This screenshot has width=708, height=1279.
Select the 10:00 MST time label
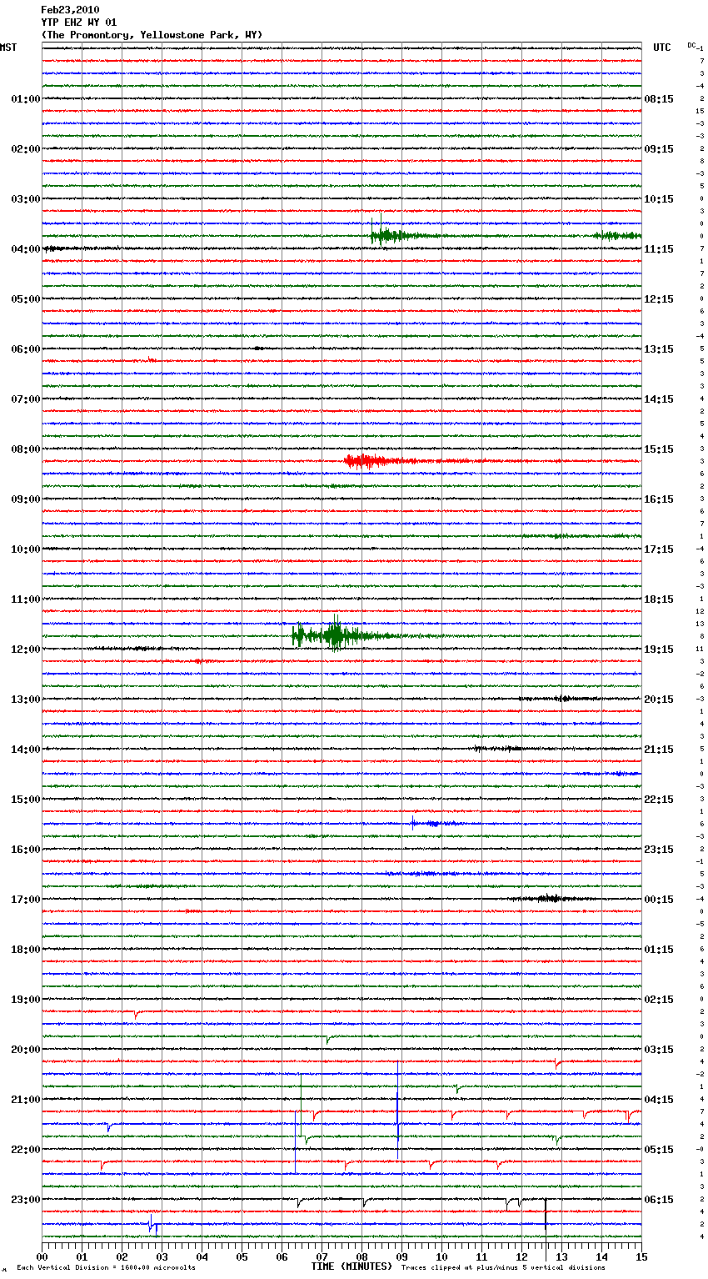(25, 549)
